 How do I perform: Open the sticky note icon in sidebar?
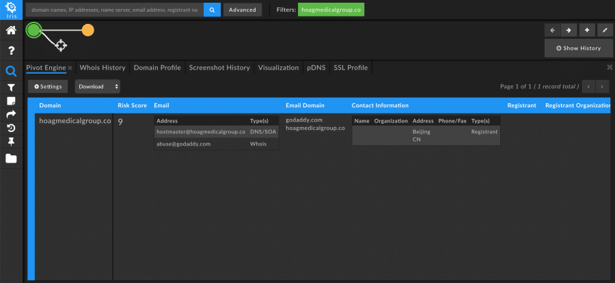12,101
